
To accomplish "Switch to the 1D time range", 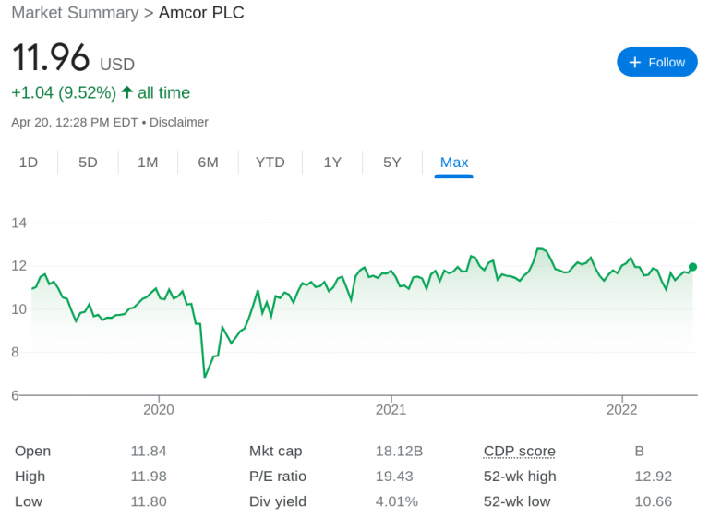I will [29, 163].
